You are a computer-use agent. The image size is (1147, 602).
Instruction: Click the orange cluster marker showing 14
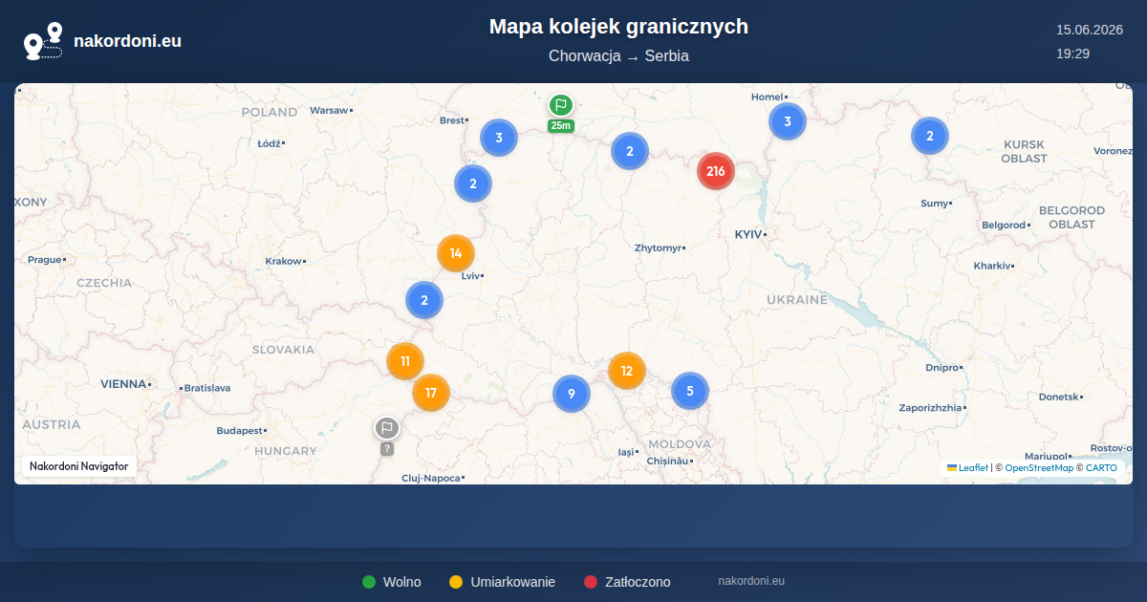[x=456, y=253]
